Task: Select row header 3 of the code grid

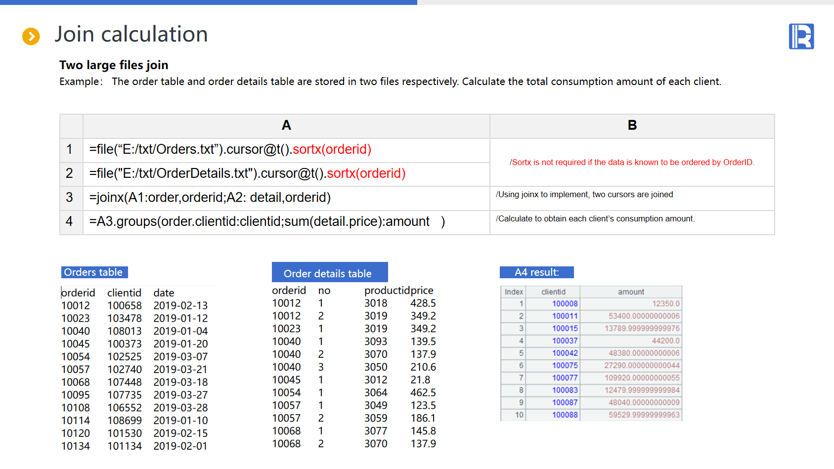Action: (70, 198)
